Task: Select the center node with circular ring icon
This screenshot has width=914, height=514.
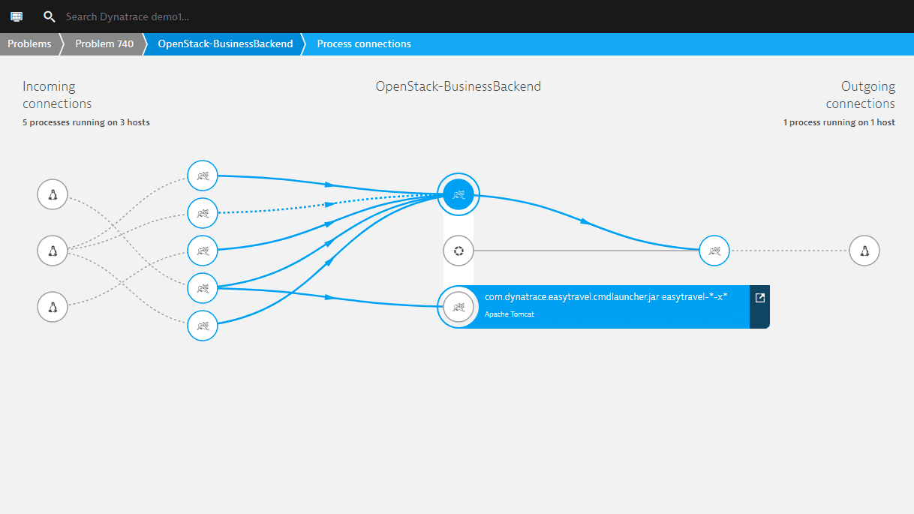Action: click(x=459, y=251)
